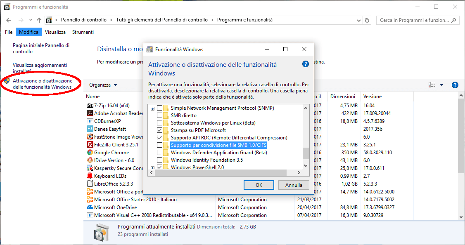Click the Microsoft OneDrive cloud icon
Viewport: 465px width, 245px height.
click(x=90, y=207)
